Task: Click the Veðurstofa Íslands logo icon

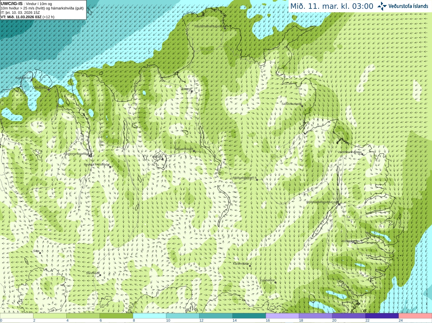Action: [x=382, y=6]
